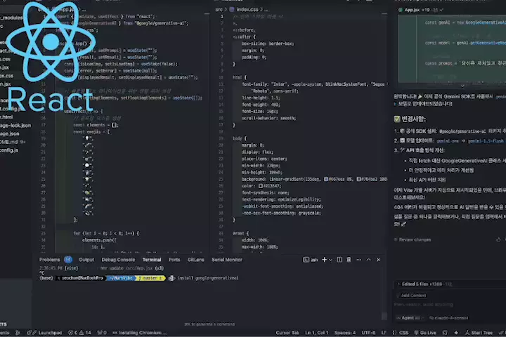
Task: Close the bottom terminal panel
Action: coord(378,260)
